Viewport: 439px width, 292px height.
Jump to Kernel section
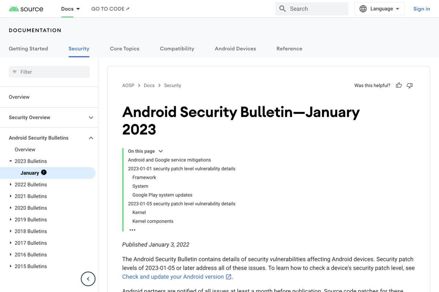(139, 212)
